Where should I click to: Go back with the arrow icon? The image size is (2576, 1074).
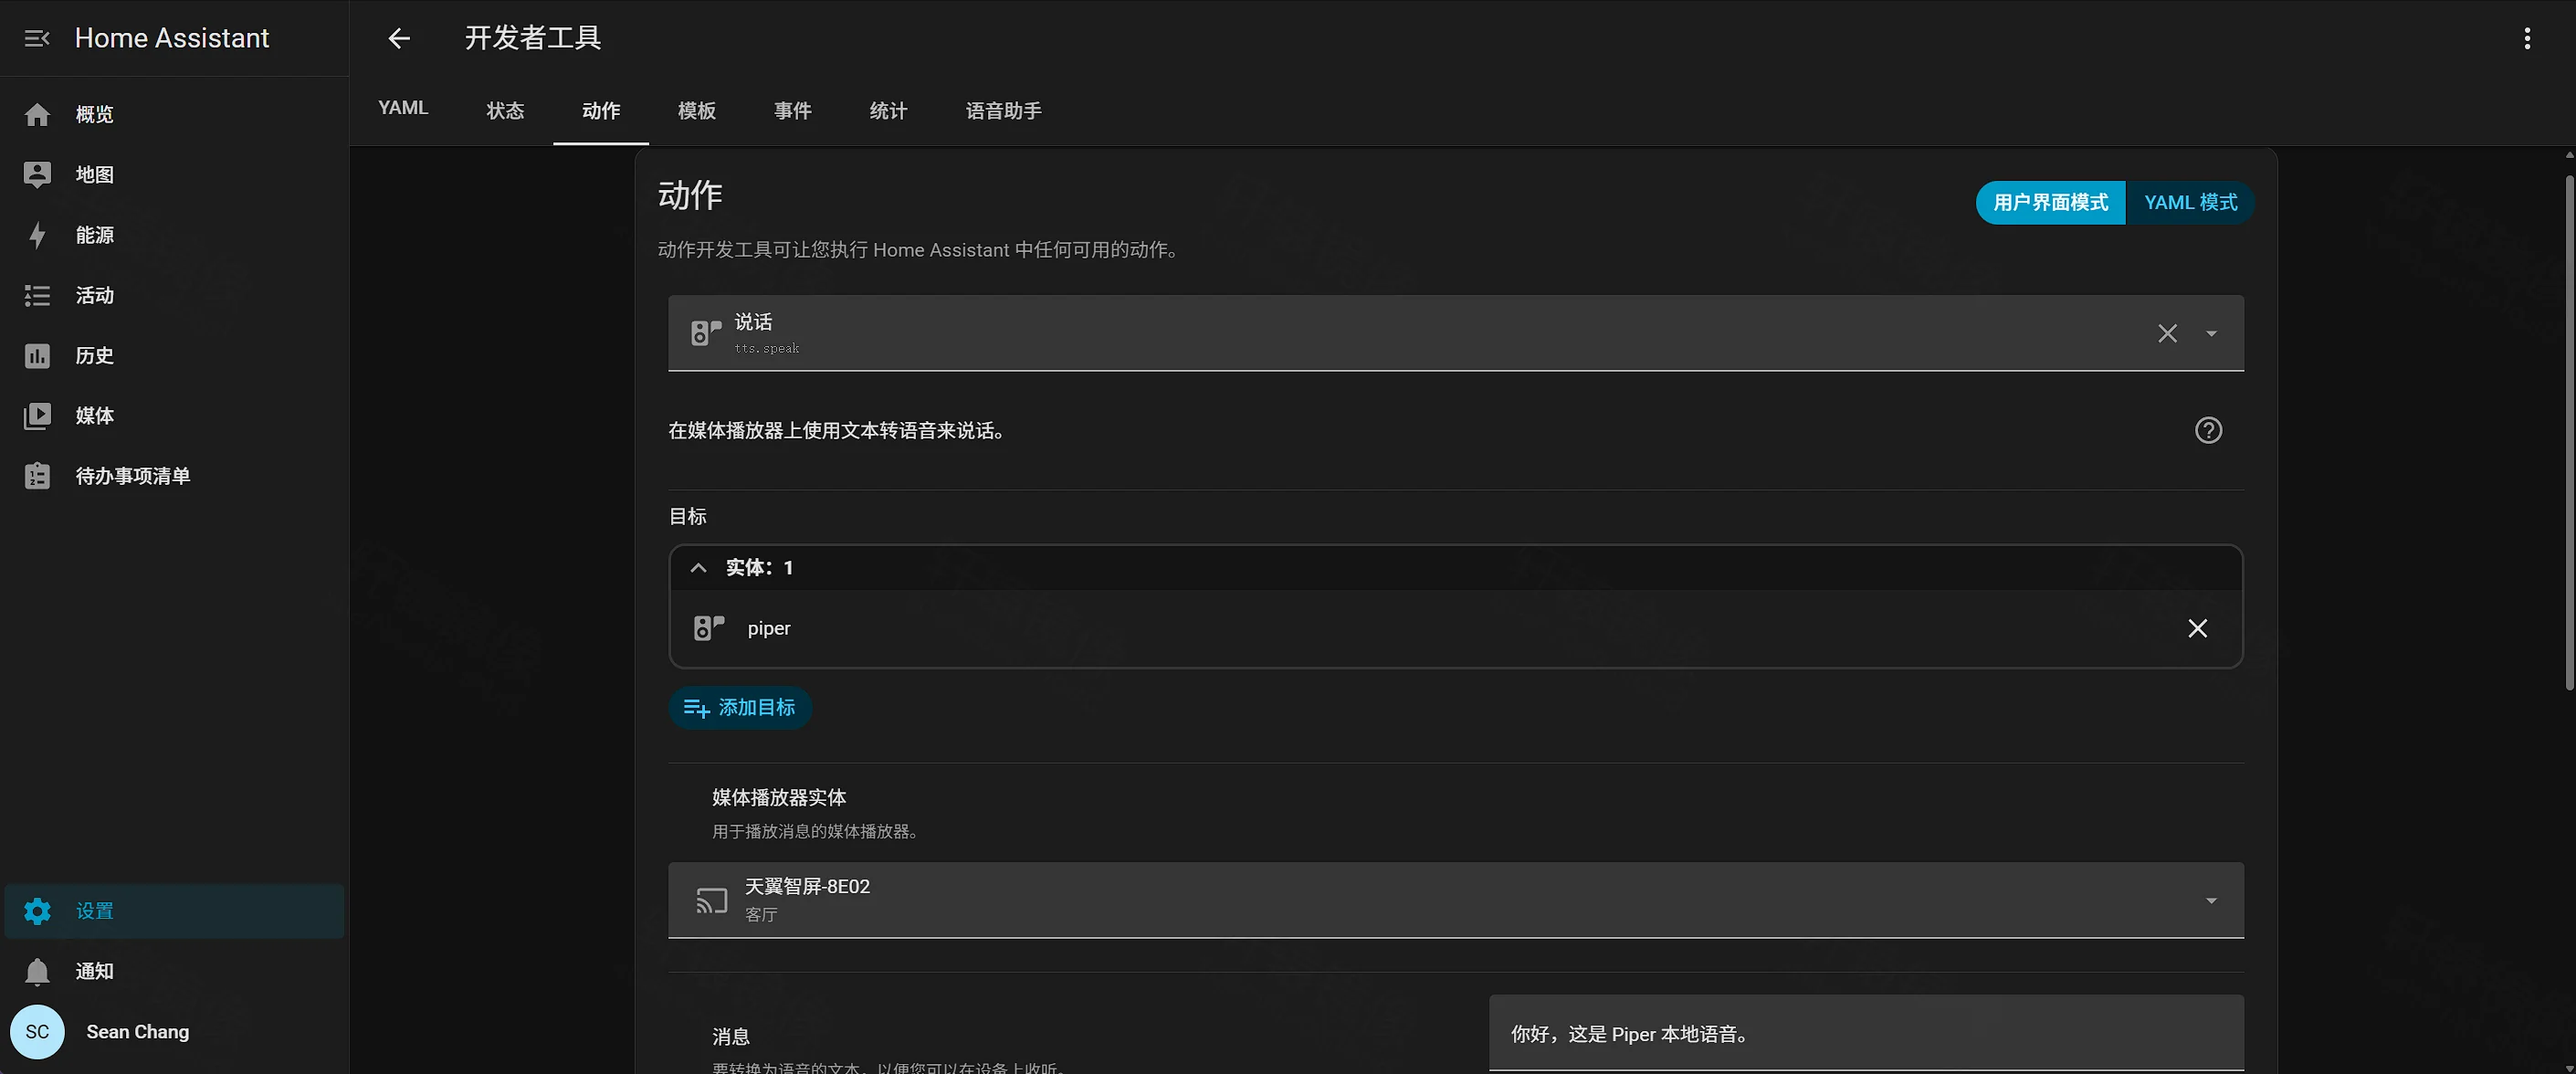point(399,38)
